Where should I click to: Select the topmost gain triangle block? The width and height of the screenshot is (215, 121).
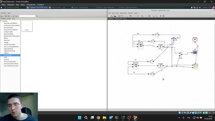click(156, 35)
